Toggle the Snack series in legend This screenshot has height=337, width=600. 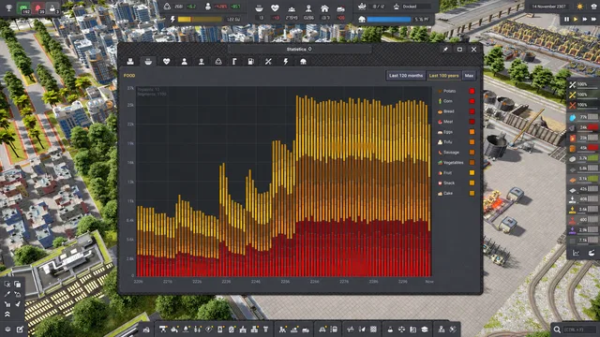click(456, 183)
